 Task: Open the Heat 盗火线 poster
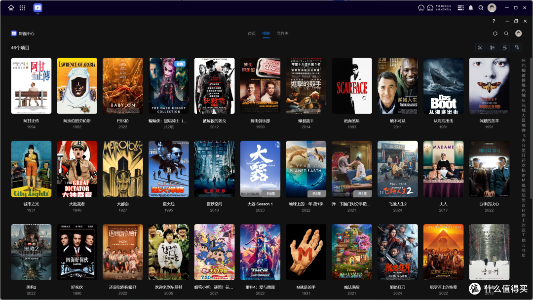pyautogui.click(x=169, y=169)
